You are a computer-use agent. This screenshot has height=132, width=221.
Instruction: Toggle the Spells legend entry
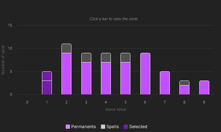point(110,127)
